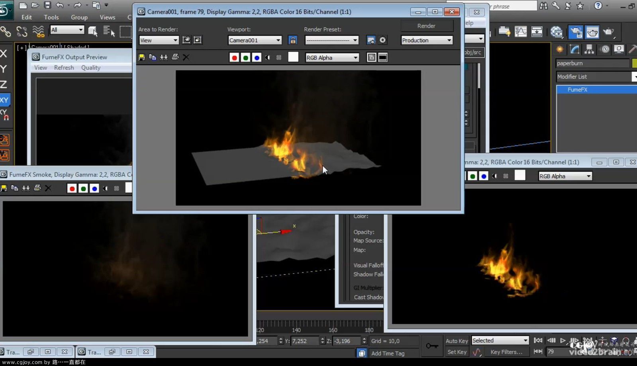Open Curve Editor icon in main toolbar
Image resolution: width=637 pixels, height=366 pixels.
(521, 31)
